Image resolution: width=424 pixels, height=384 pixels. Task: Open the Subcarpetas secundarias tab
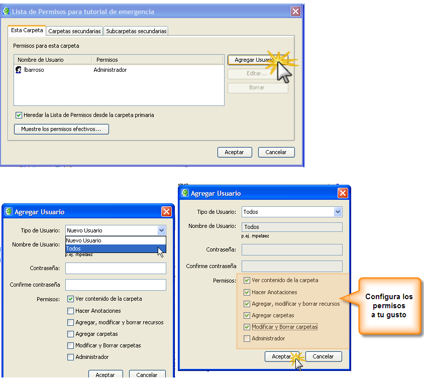coord(136,31)
